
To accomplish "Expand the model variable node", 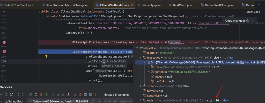I will (141, 53).
